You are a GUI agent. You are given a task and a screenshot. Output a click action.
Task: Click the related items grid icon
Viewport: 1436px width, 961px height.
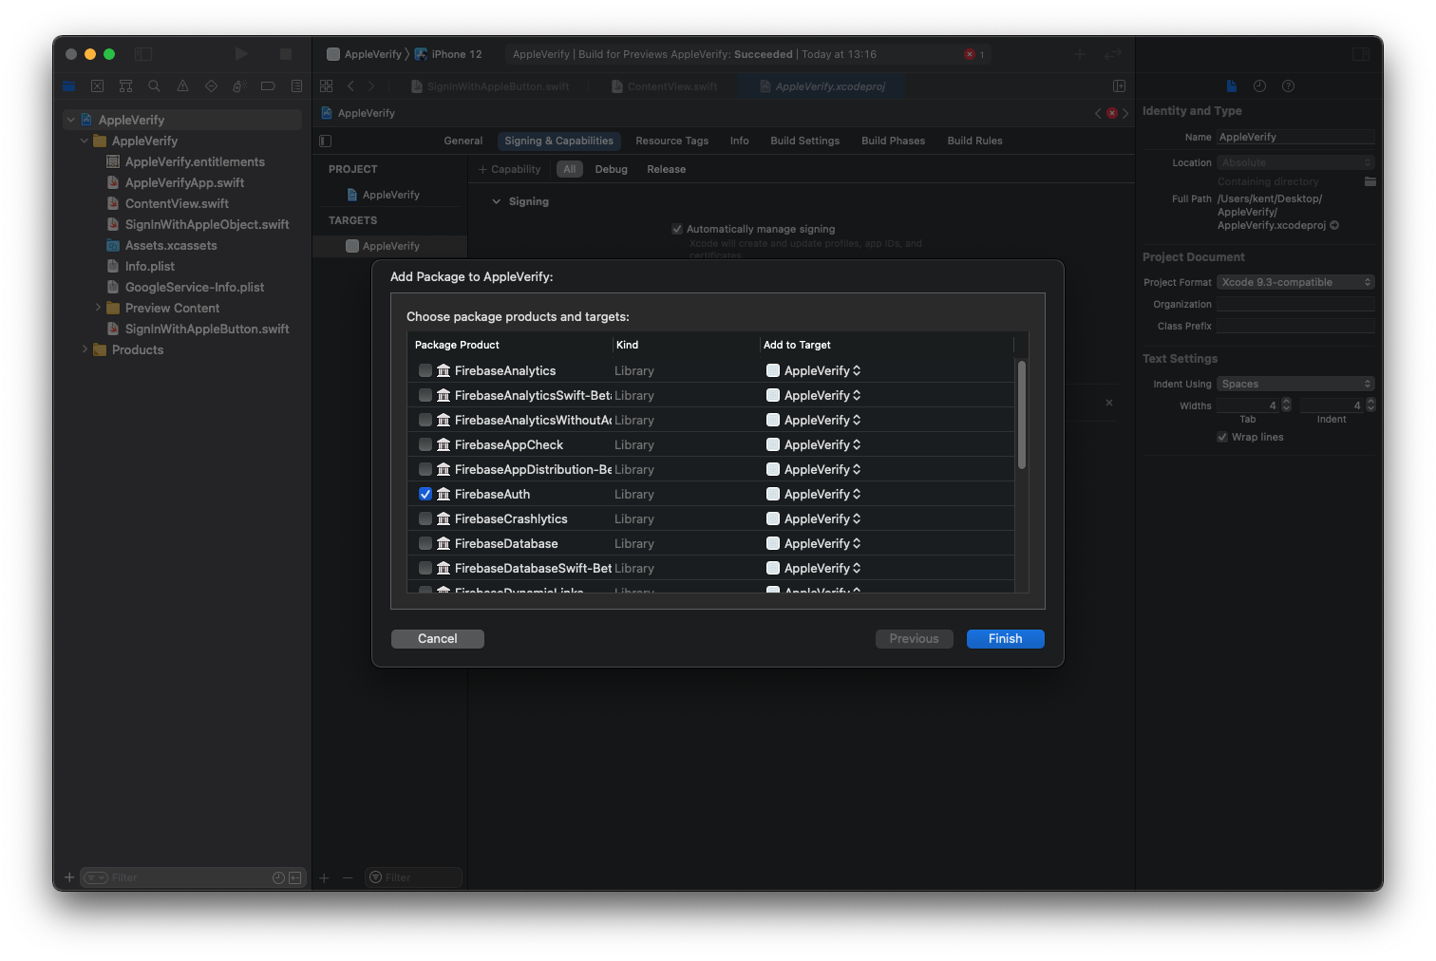coord(327,86)
